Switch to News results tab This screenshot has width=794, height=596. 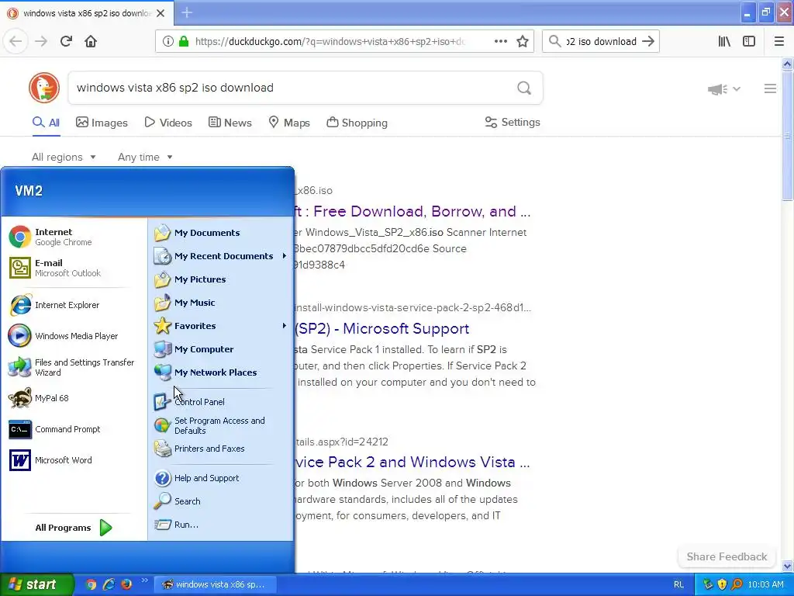[x=230, y=123]
